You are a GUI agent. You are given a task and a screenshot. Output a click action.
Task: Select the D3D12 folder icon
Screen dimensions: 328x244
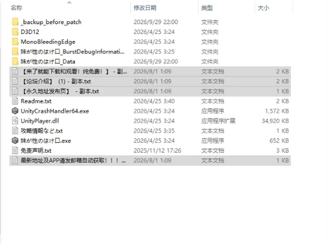point(15,32)
